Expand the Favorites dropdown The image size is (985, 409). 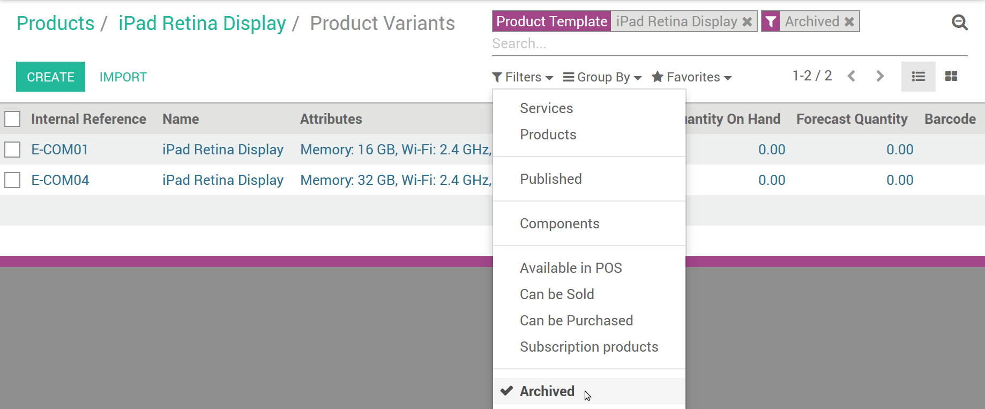tap(692, 77)
